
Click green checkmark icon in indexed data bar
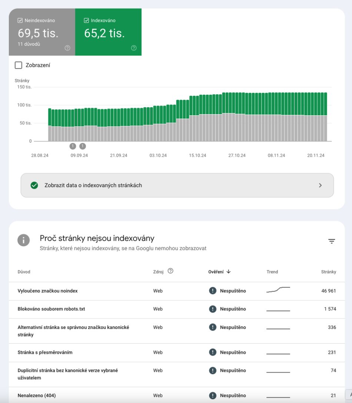tap(34, 185)
